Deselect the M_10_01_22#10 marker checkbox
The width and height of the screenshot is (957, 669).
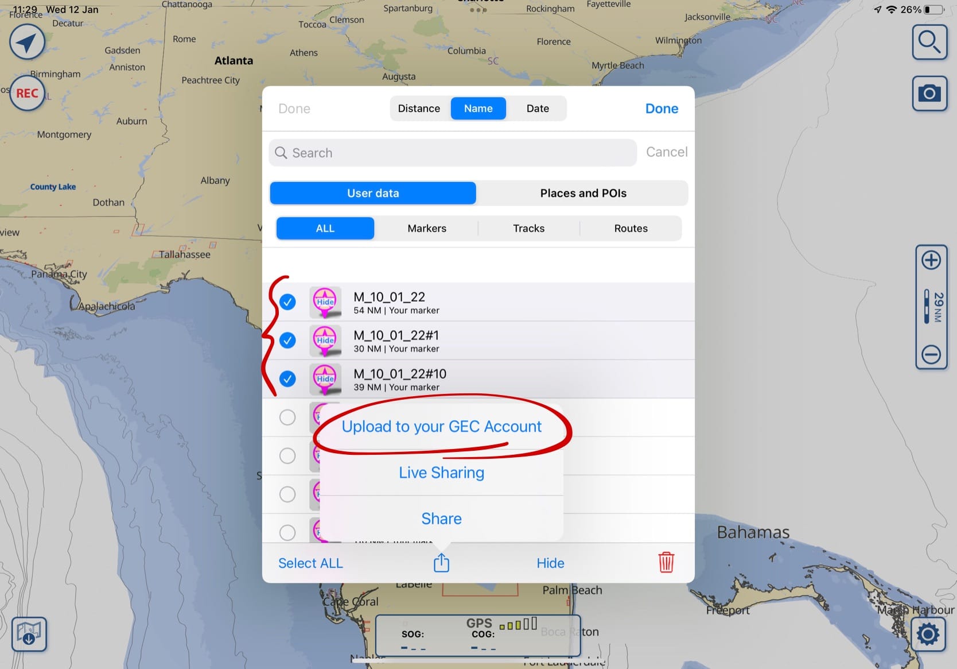(287, 378)
